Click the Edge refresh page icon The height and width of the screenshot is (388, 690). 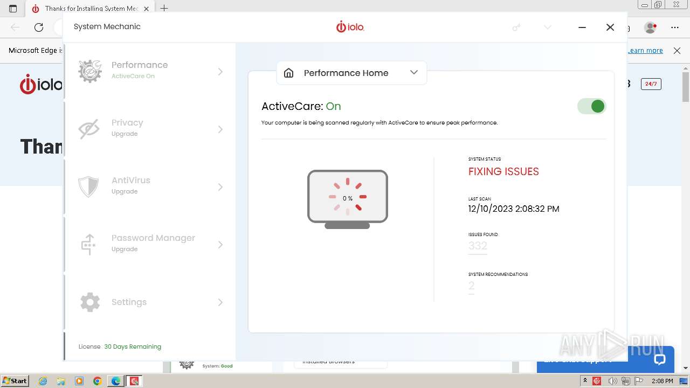[x=39, y=27]
